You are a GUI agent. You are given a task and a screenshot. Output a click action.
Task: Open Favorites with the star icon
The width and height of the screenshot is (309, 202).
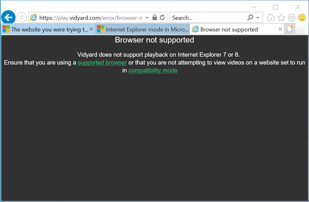tap(281, 18)
